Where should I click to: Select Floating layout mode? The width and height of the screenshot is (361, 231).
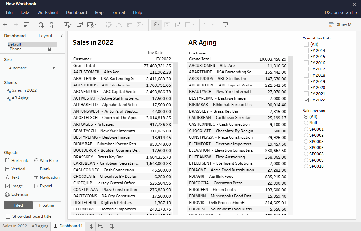[47, 205]
